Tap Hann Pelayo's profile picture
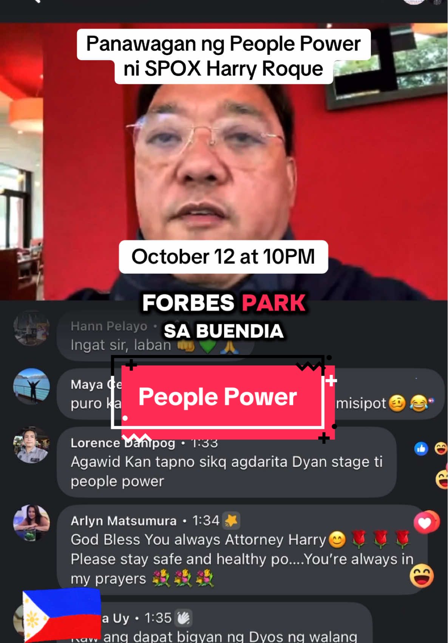The image size is (448, 643). coord(31,328)
